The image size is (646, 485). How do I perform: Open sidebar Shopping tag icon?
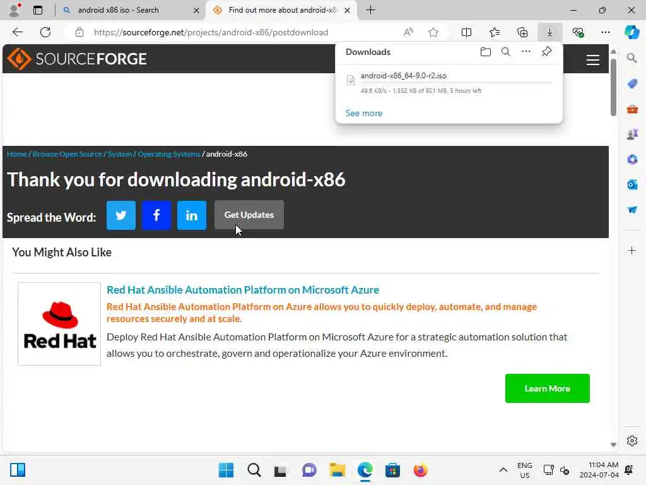pos(632,84)
